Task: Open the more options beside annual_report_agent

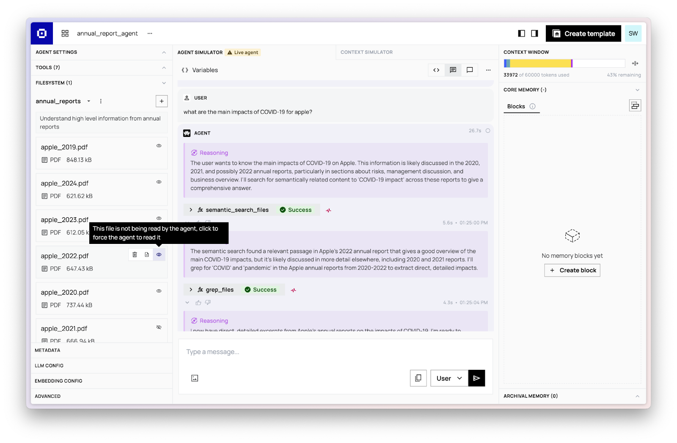Action: point(150,33)
